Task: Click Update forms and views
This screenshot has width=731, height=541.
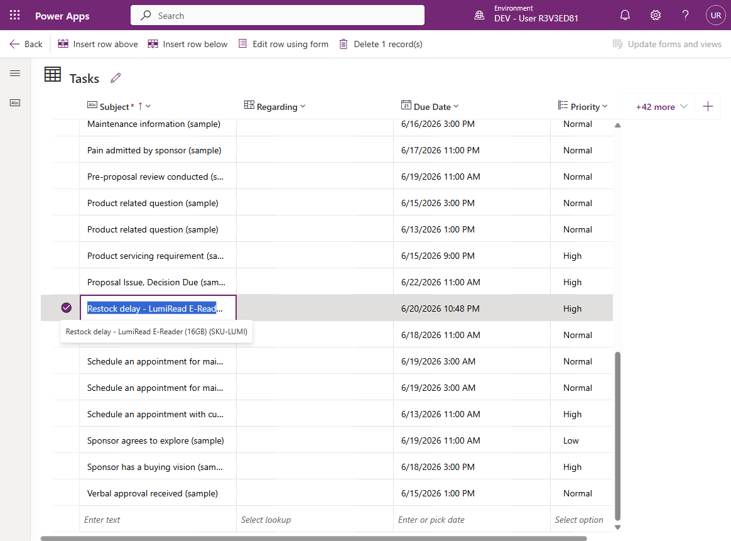Action: (x=667, y=44)
